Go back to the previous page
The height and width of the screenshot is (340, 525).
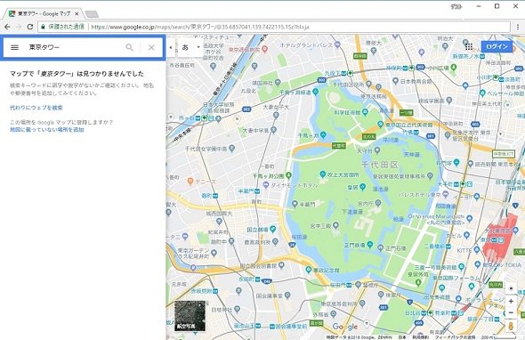click(7, 27)
